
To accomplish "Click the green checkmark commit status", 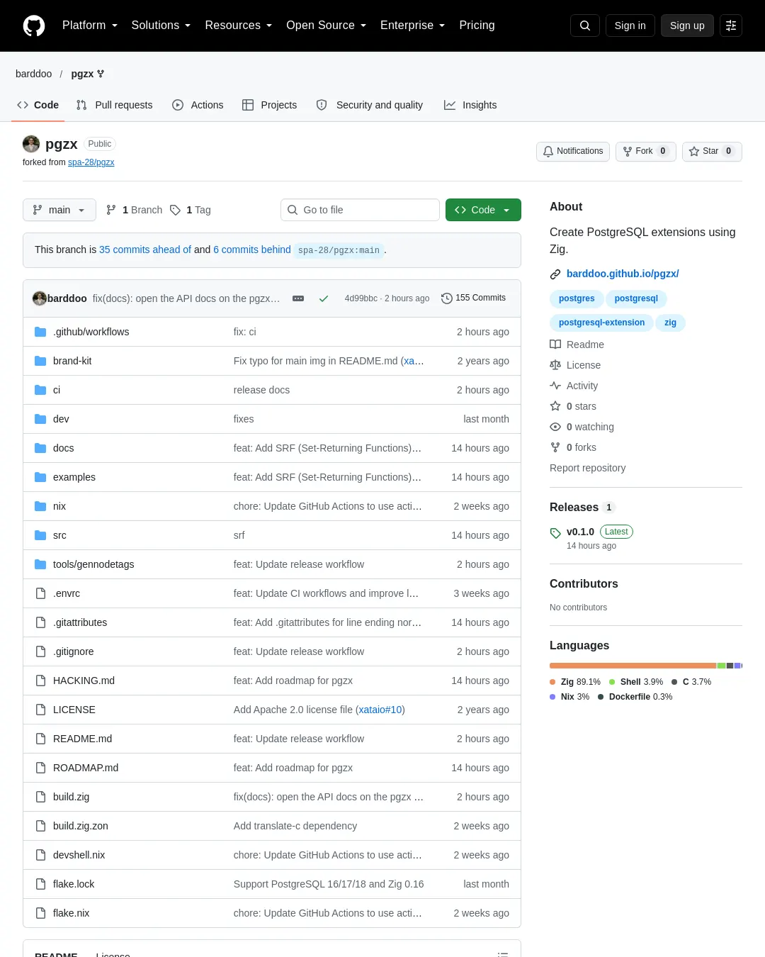I will coord(324,298).
